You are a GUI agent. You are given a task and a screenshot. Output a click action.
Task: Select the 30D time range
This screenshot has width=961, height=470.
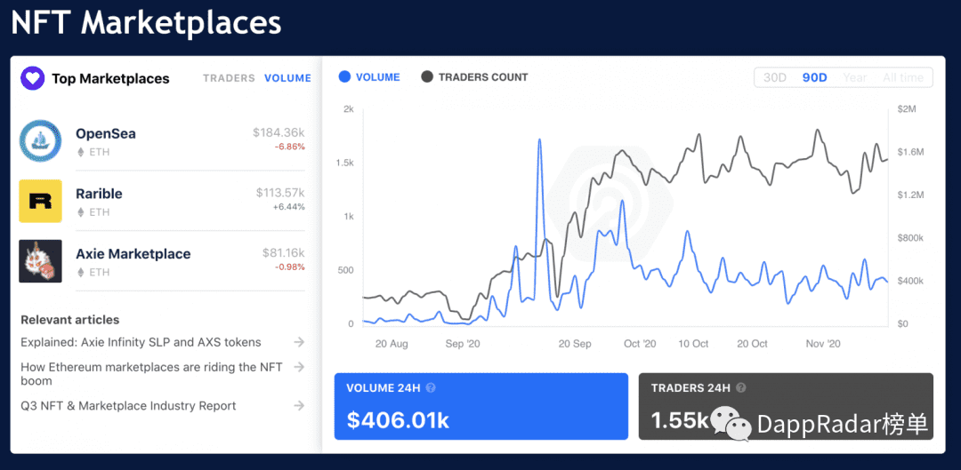(x=775, y=77)
